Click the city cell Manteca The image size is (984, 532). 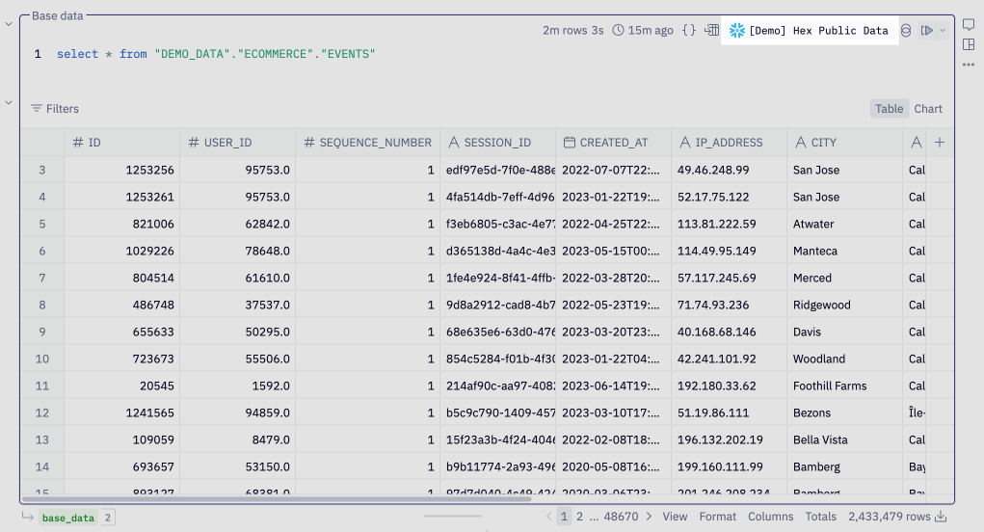pyautogui.click(x=844, y=251)
